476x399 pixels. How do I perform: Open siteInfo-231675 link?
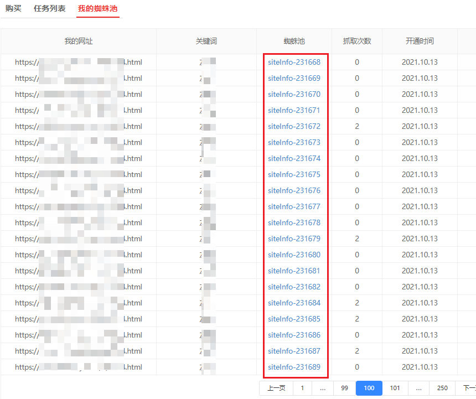click(x=294, y=174)
